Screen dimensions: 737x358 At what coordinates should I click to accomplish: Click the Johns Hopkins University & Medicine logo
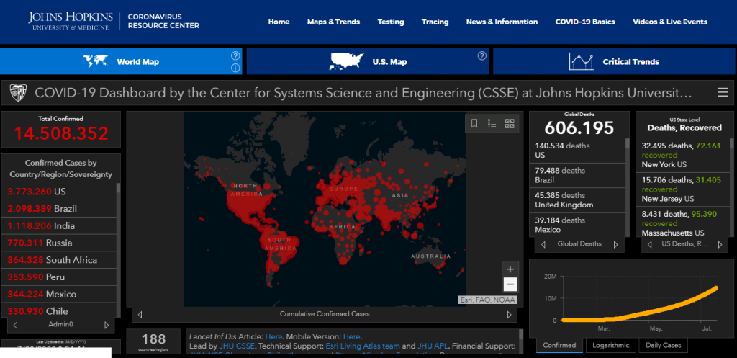point(71,21)
